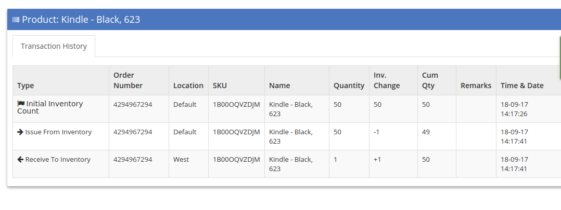
Task: Select the Initial Inventory Count type text
Action: pyautogui.click(x=50, y=107)
